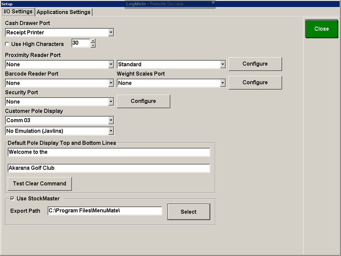The width and height of the screenshot is (341, 256).
Task: Click the Test Clear Command button
Action: (x=40, y=184)
